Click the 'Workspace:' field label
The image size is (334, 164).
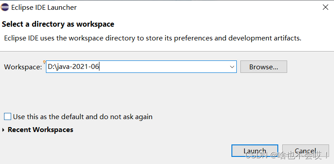23,67
